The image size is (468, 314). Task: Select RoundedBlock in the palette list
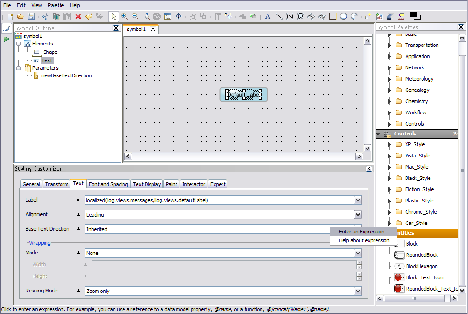click(x=422, y=255)
